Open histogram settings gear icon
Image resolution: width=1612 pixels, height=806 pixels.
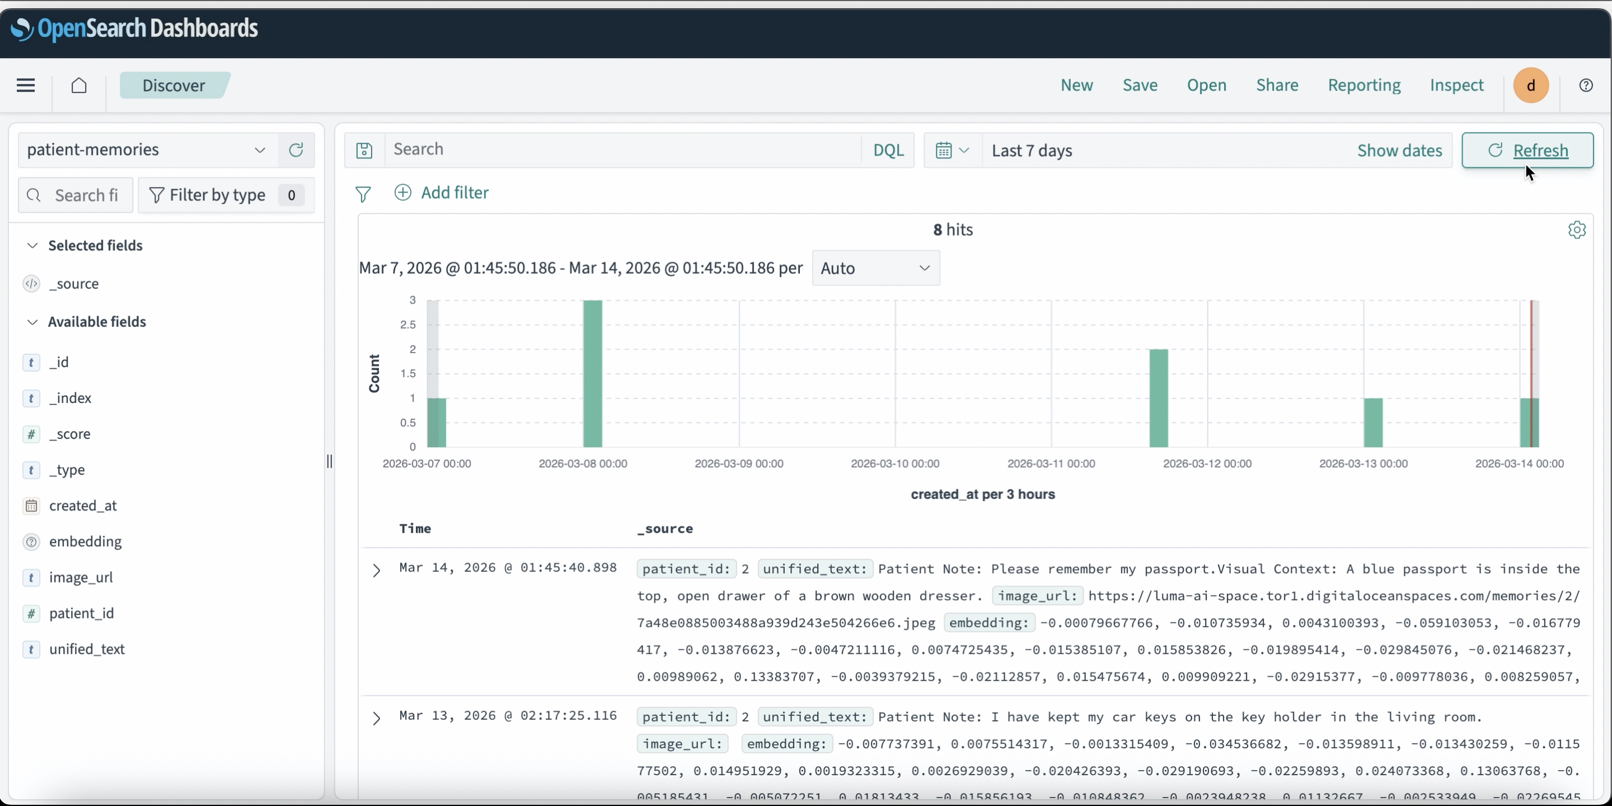[x=1577, y=229]
